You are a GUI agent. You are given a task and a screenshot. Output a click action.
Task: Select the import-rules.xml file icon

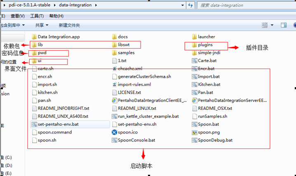click(114, 85)
